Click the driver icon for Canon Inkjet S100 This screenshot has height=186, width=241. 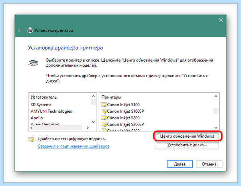click(x=104, y=105)
